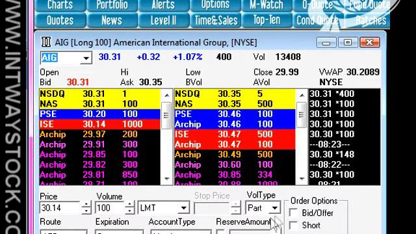Enable the Bid/Offer checkbox

pyautogui.click(x=293, y=213)
